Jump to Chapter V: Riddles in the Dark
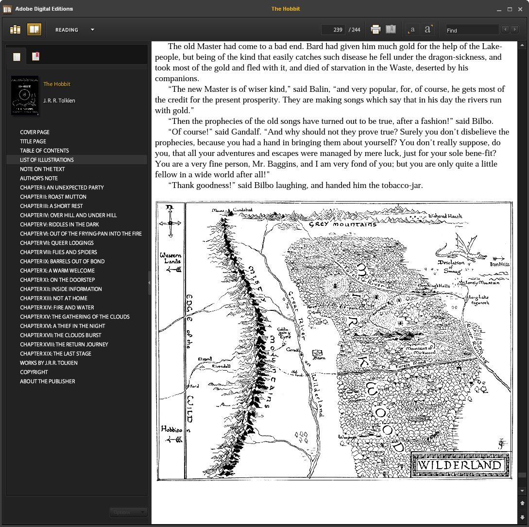This screenshot has height=527, width=529. pos(59,224)
